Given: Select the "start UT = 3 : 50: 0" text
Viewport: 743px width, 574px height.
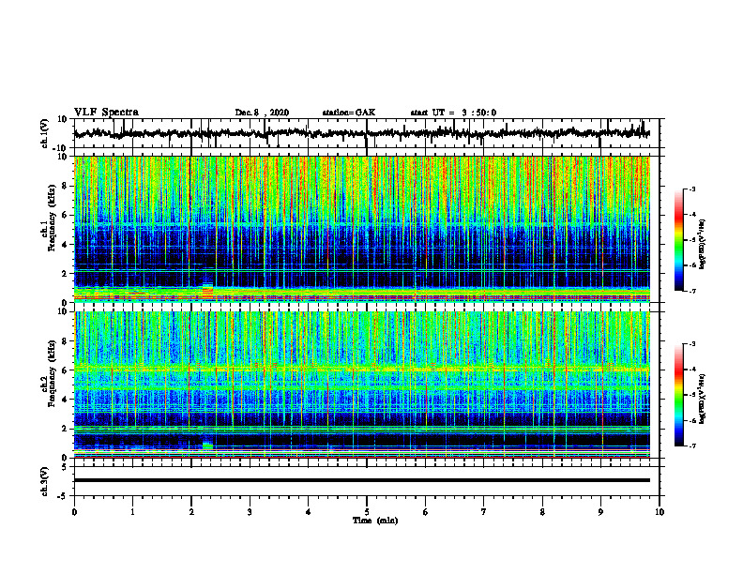Looking at the screenshot, I should 453,113.
